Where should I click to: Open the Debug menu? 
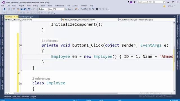point(36,6)
